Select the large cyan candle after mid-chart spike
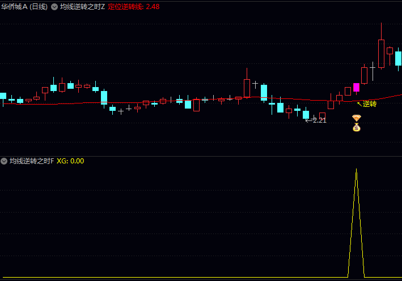This screenshot has width=402, height=281. coord(264,93)
